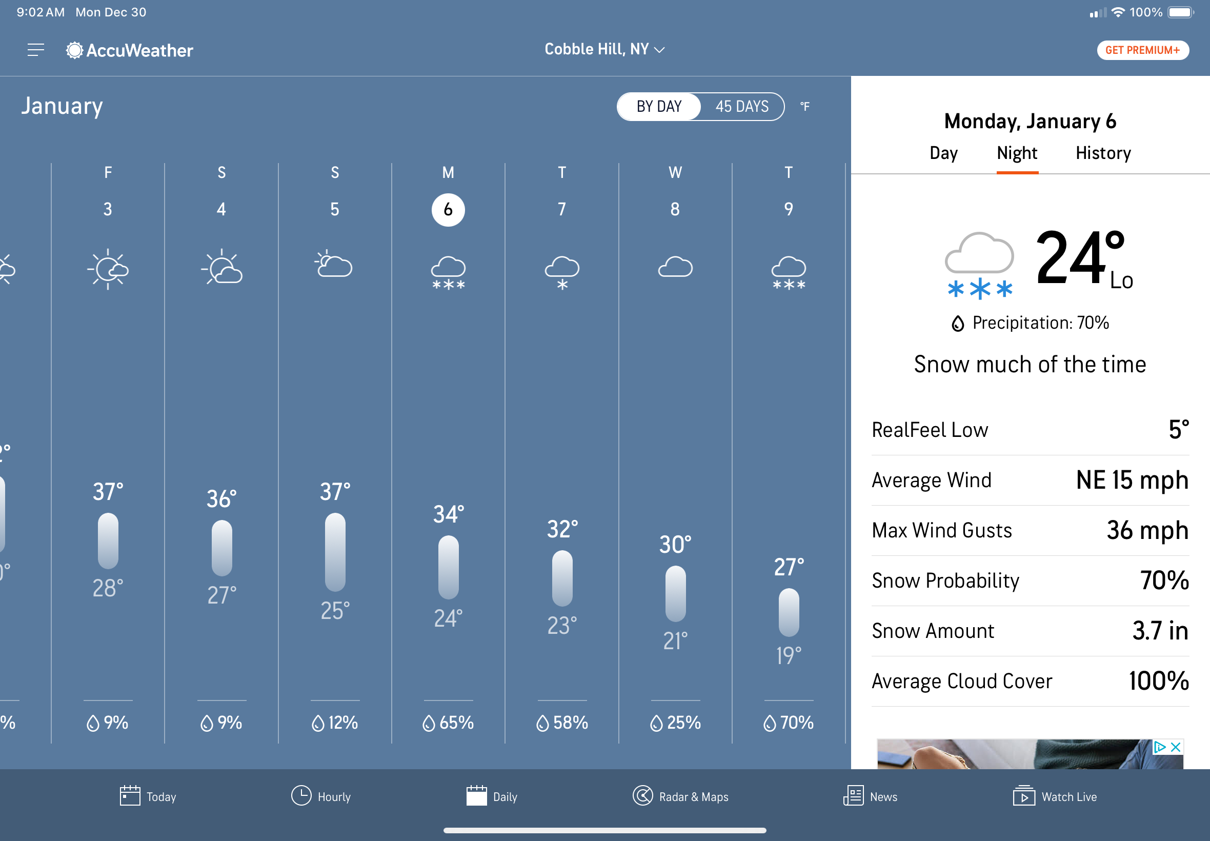The width and height of the screenshot is (1210, 841).
Task: Open the advertisement banner image
Action: point(1030,754)
